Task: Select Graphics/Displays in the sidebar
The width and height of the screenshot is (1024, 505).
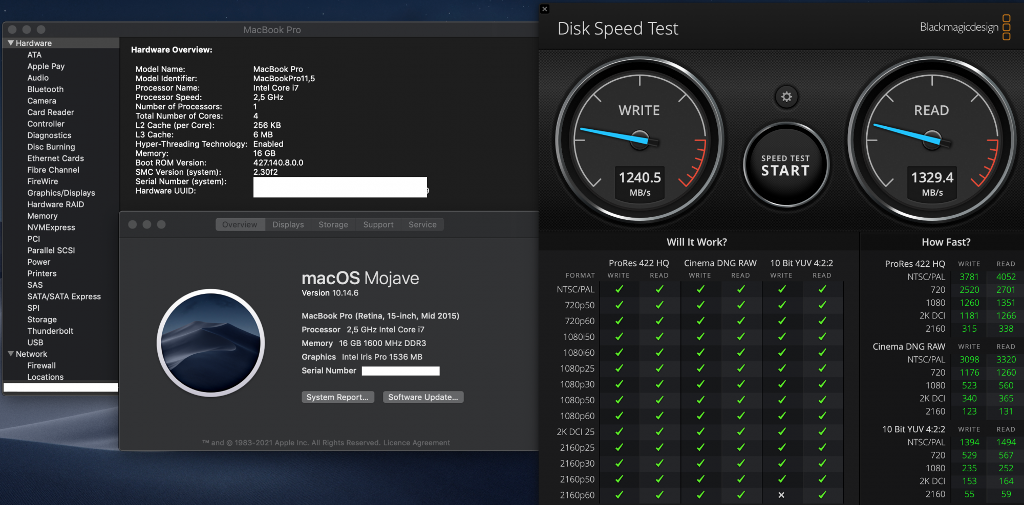Action: tap(61, 193)
